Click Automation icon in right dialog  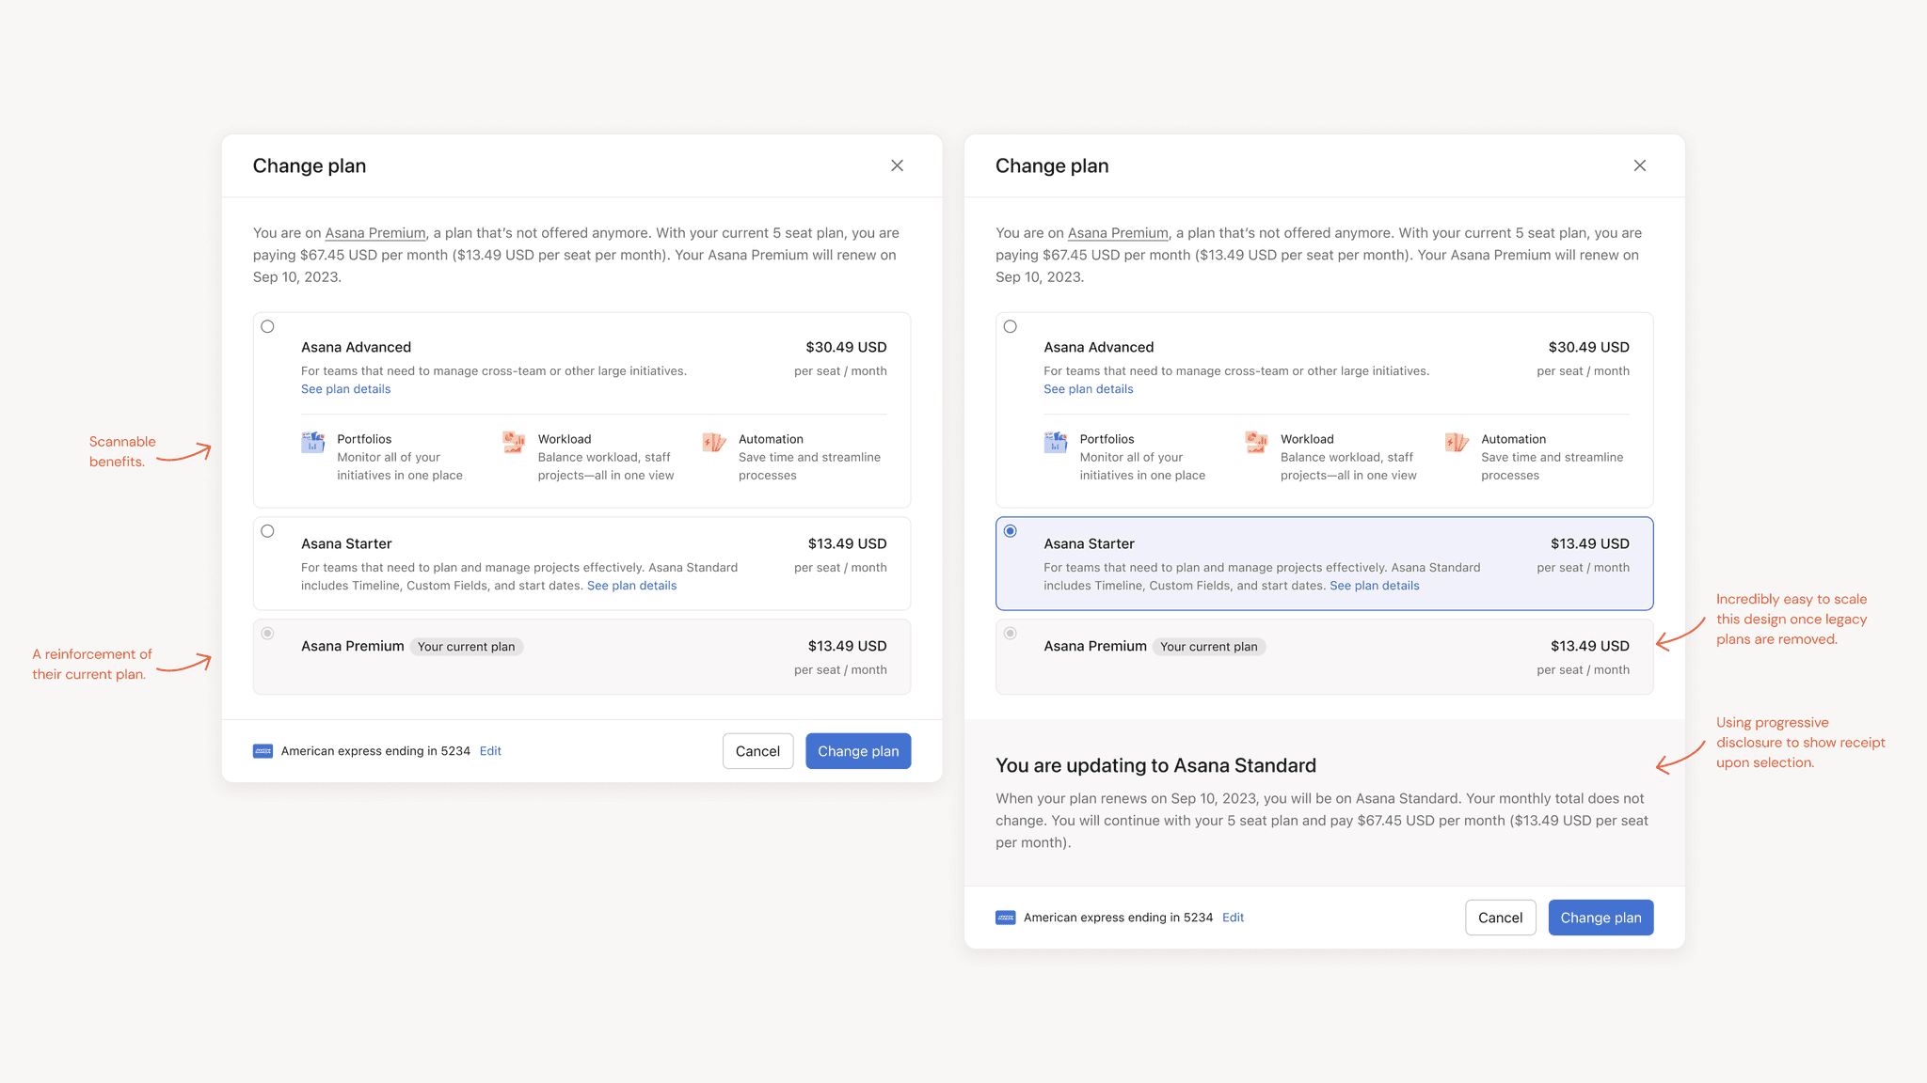[1457, 442]
